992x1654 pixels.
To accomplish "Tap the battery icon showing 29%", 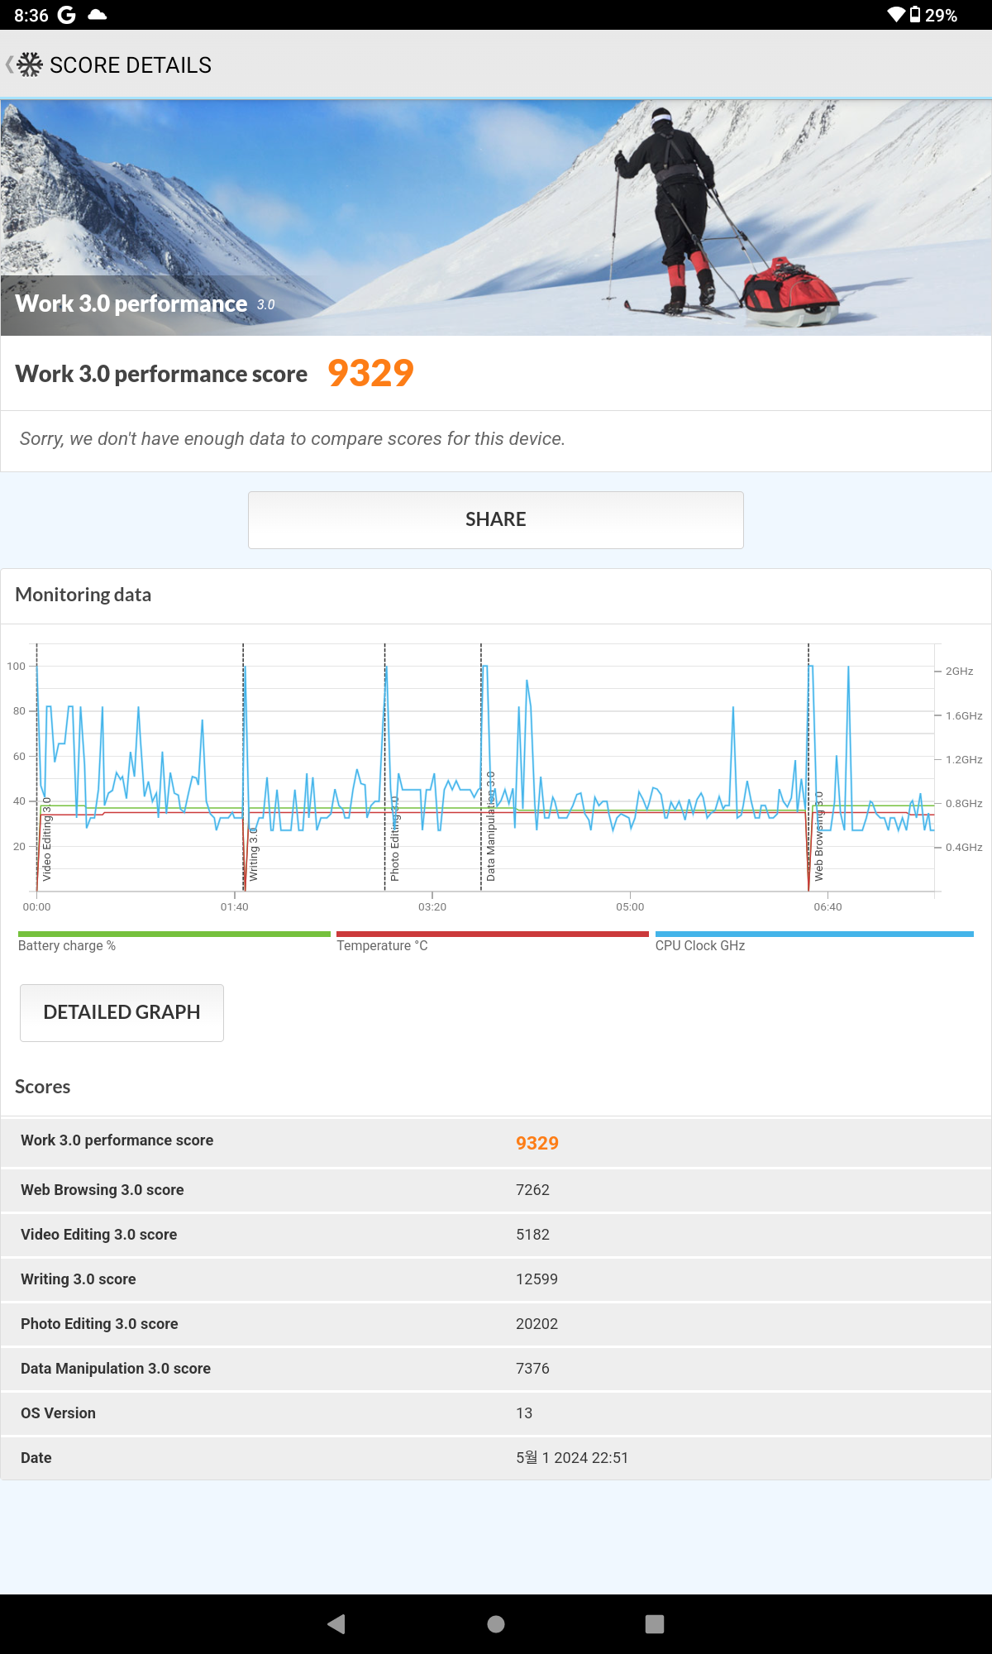I will click(x=915, y=15).
